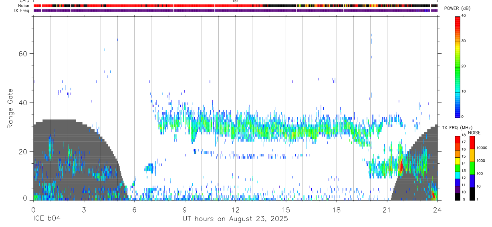
Task: Click the Noise strip at plot top
Action: [235, 6]
